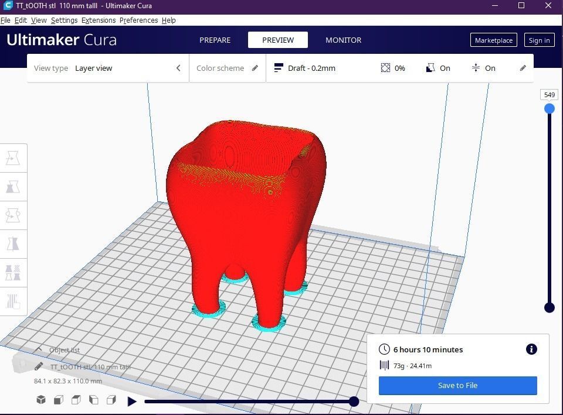This screenshot has width=563, height=415.
Task: Click the Color scheme pencil icon
Action: click(255, 68)
